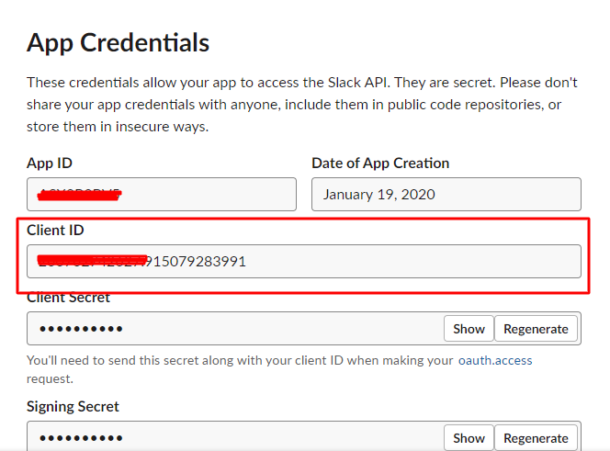Click the red scribble over the App ID
This screenshot has width=610, height=451.
(81, 194)
